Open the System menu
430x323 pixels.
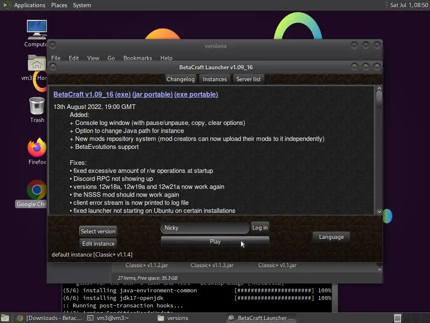click(82, 5)
